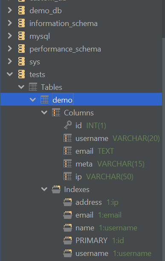Click the email index icon
The image size is (165, 261).
67,215
